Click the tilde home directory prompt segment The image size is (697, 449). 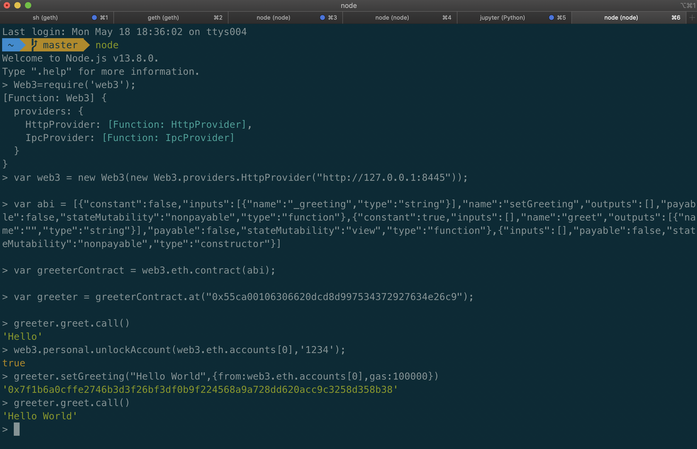point(11,45)
